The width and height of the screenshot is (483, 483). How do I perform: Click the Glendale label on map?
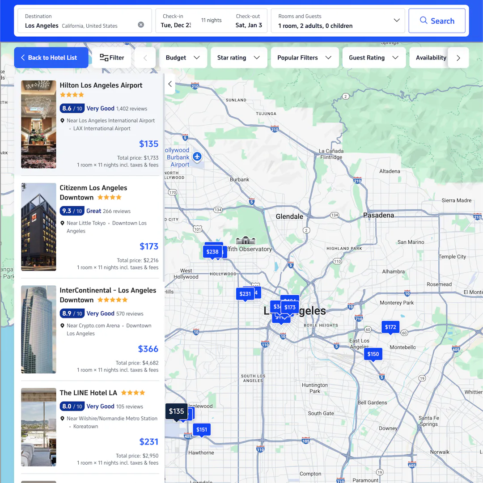(x=289, y=216)
